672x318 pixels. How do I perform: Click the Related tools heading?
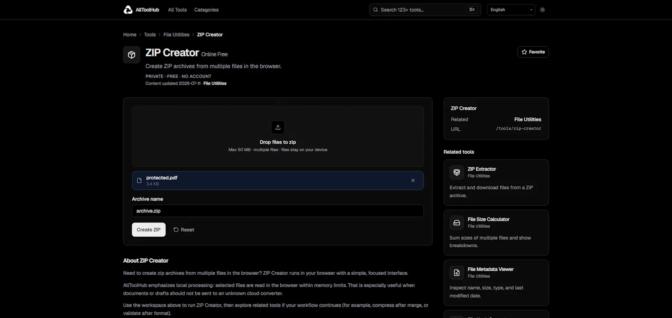coord(459,152)
